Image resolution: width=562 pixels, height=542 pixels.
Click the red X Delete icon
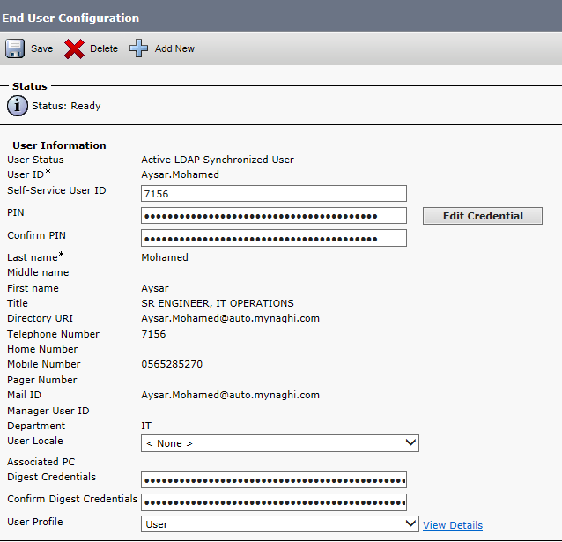point(75,48)
